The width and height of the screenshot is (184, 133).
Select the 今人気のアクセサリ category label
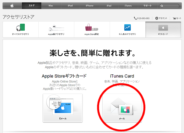pos(127,34)
